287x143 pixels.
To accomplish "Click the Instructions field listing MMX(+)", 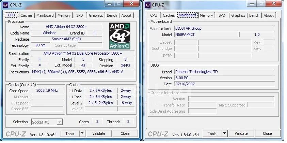I will (x=83, y=74).
